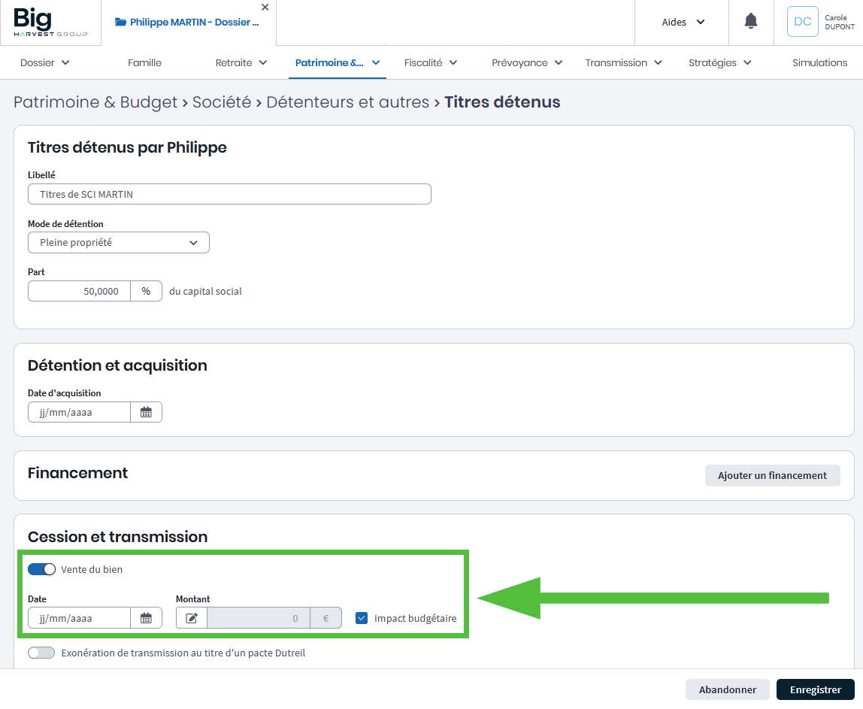Click Ajouter un financement button
This screenshot has width=863, height=709.
pyautogui.click(x=772, y=475)
